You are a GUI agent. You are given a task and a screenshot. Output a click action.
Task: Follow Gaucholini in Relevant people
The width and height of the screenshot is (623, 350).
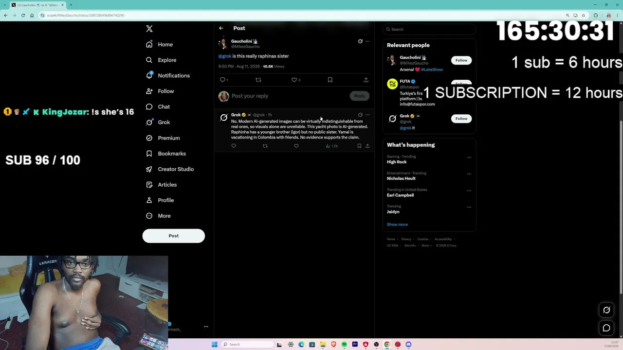coord(461,60)
